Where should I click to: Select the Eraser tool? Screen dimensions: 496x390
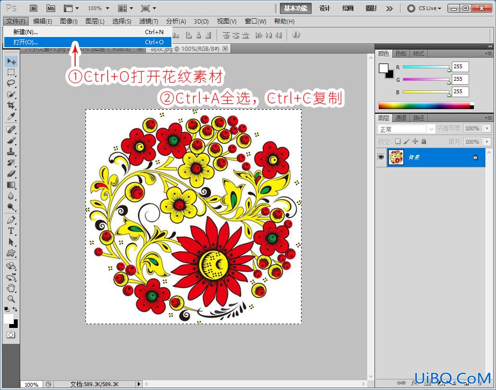(11, 174)
